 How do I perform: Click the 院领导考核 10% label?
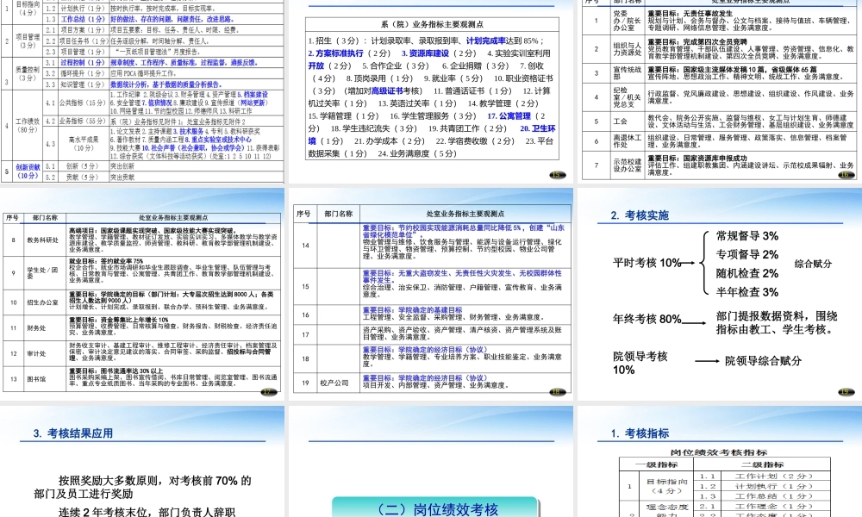tap(640, 363)
